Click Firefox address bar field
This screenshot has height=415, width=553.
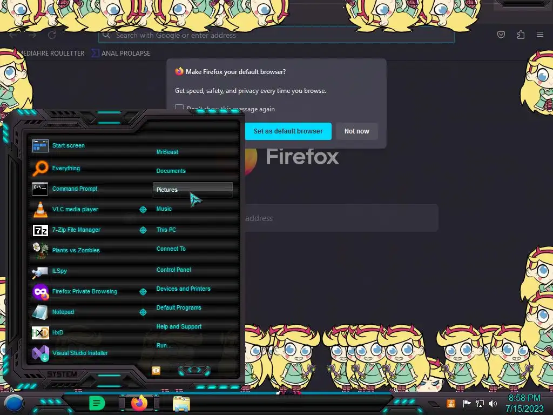276,35
